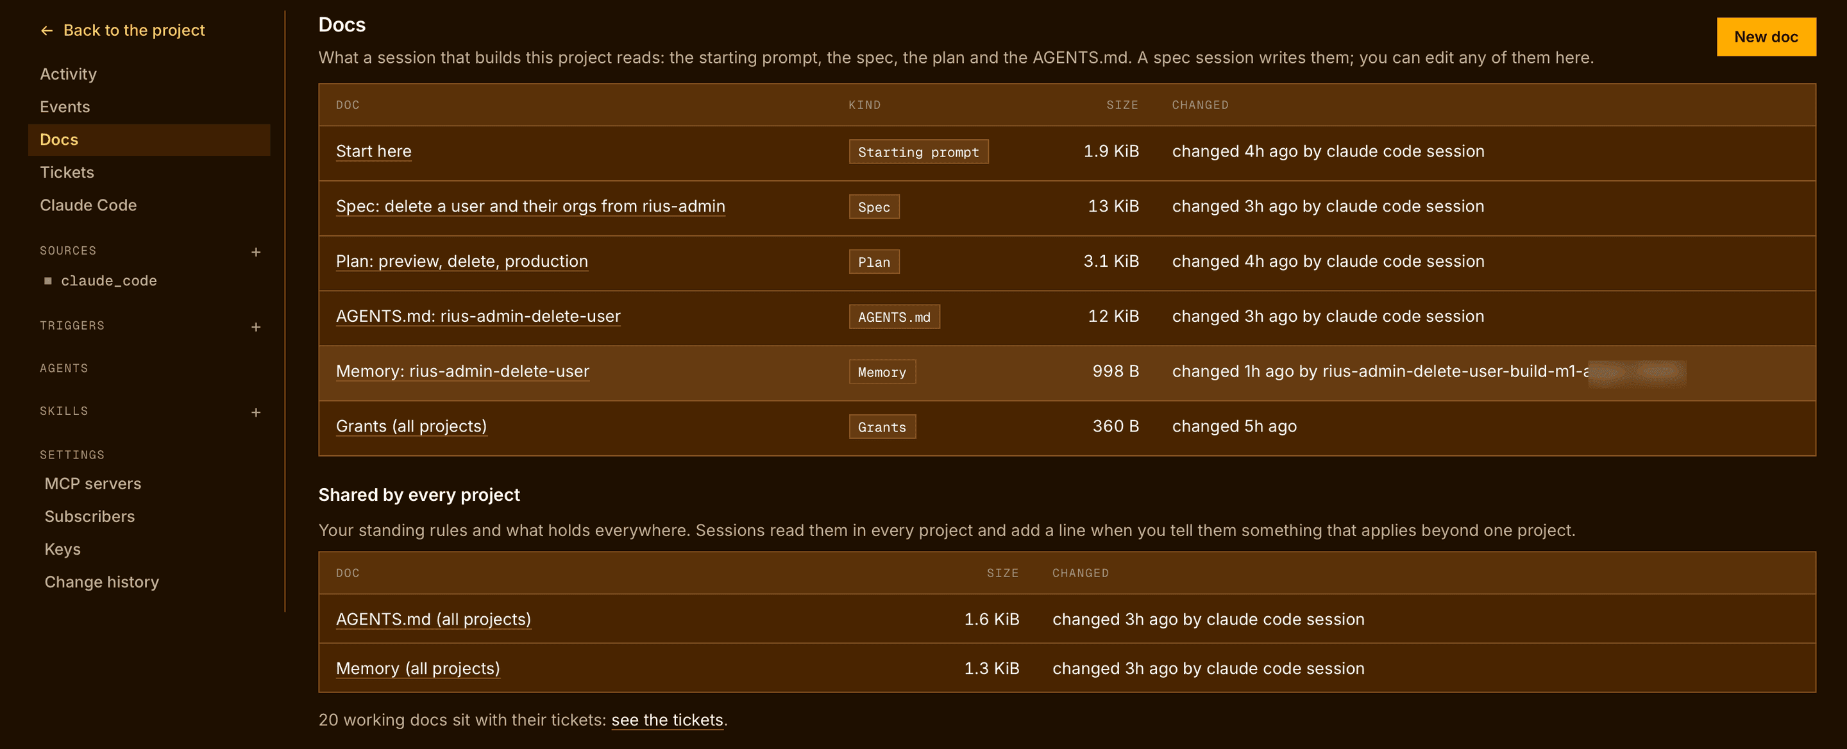Open Keys settings
Image resolution: width=1847 pixels, height=749 pixels.
[x=62, y=550]
